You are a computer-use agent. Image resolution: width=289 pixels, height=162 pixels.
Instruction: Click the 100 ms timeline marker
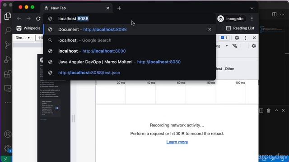[240, 83]
